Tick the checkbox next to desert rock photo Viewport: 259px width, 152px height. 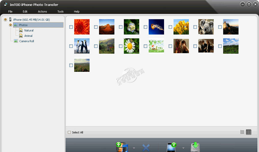click(96, 27)
